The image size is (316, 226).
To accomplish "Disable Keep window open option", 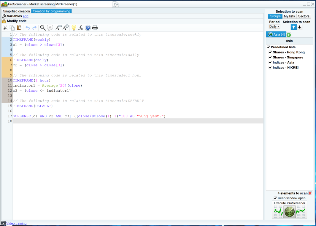I will pos(275,198).
